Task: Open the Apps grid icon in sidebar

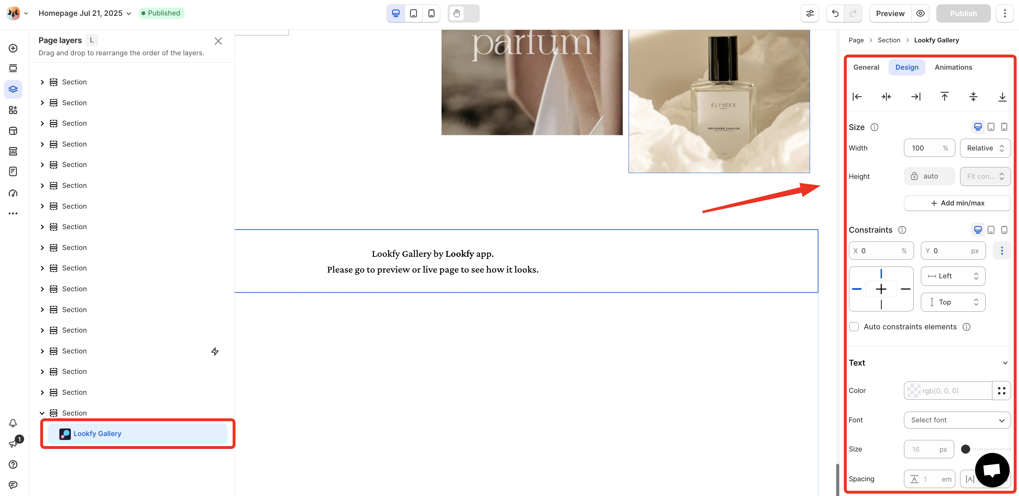Action: [13, 110]
